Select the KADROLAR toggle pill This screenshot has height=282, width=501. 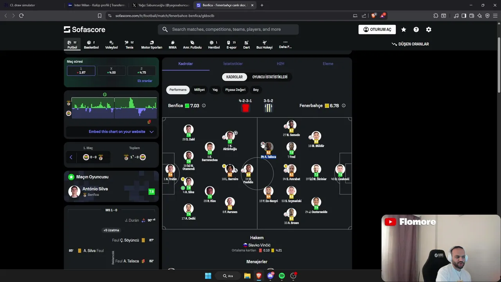click(234, 77)
